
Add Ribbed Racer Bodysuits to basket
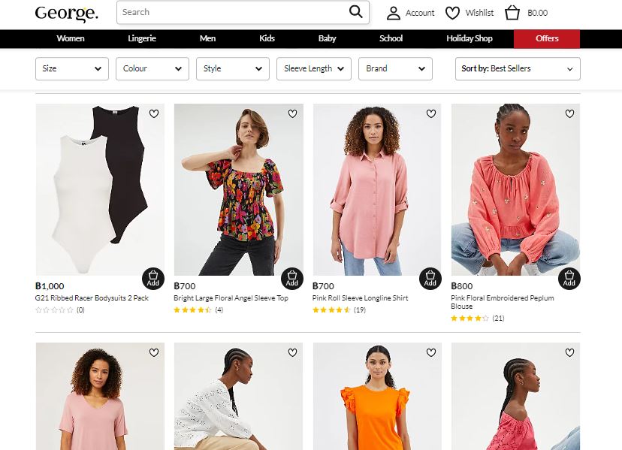153,278
